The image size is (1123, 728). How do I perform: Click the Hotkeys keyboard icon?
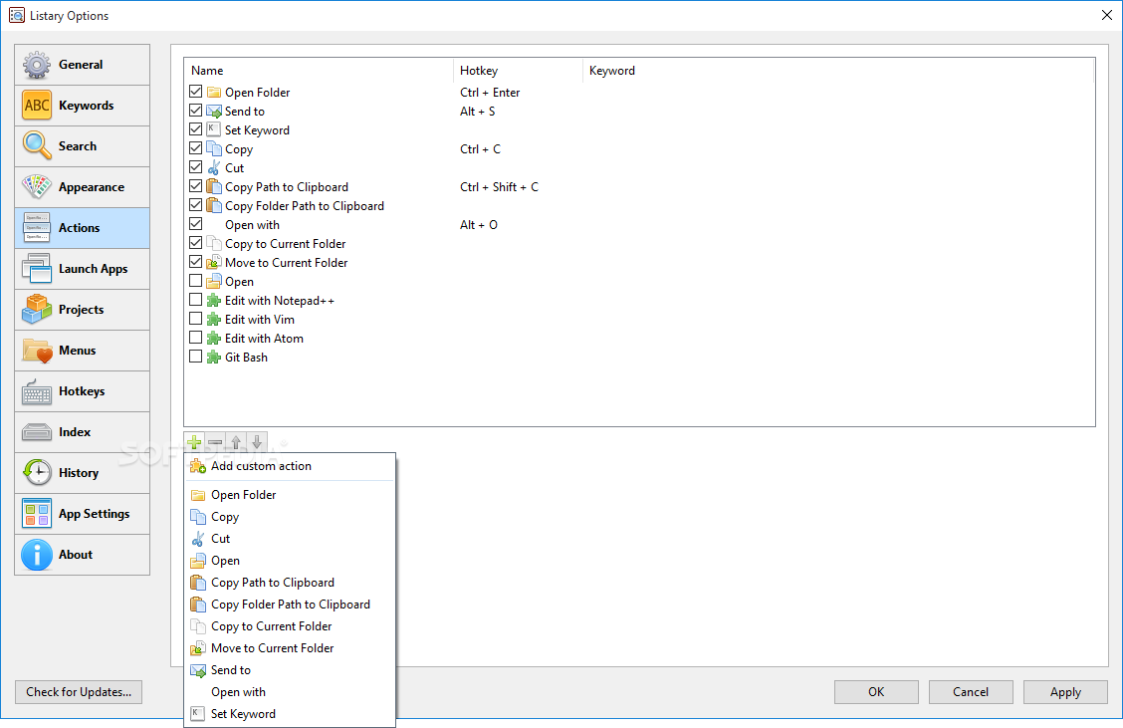[x=37, y=391]
